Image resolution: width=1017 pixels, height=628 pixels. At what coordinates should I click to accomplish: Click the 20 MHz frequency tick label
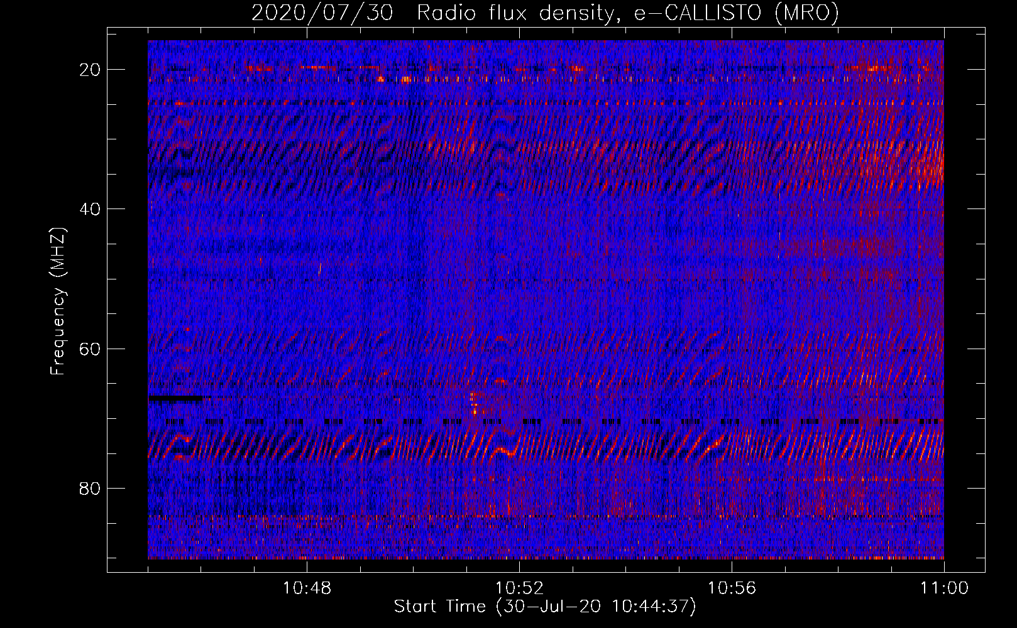91,70
